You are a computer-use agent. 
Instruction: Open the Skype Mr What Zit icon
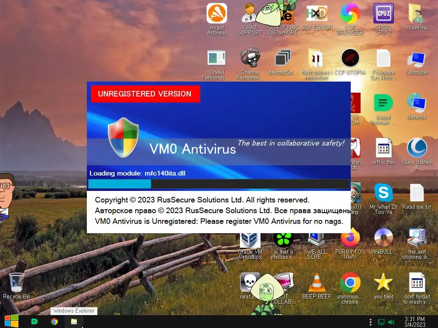383,199
